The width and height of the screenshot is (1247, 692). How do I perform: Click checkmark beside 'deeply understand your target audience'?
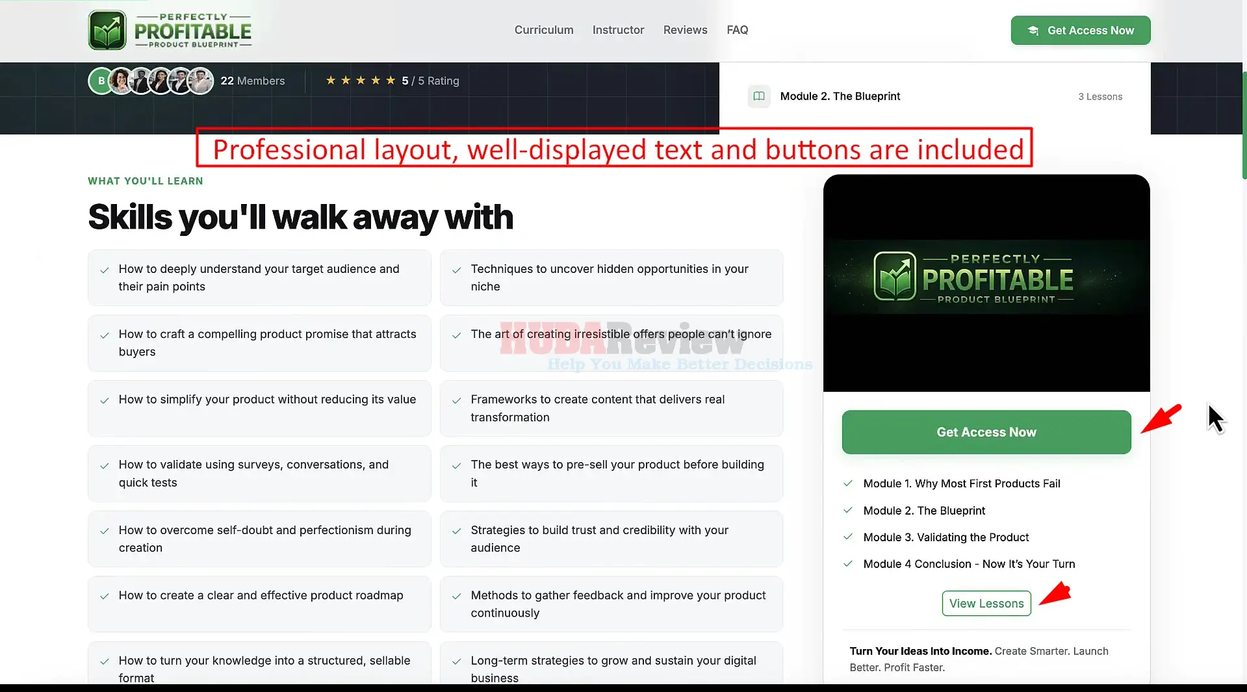coord(104,270)
